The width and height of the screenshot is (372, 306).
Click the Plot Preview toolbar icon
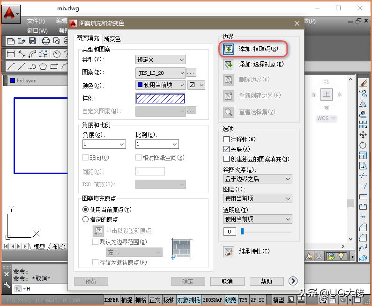(x=57, y=41)
